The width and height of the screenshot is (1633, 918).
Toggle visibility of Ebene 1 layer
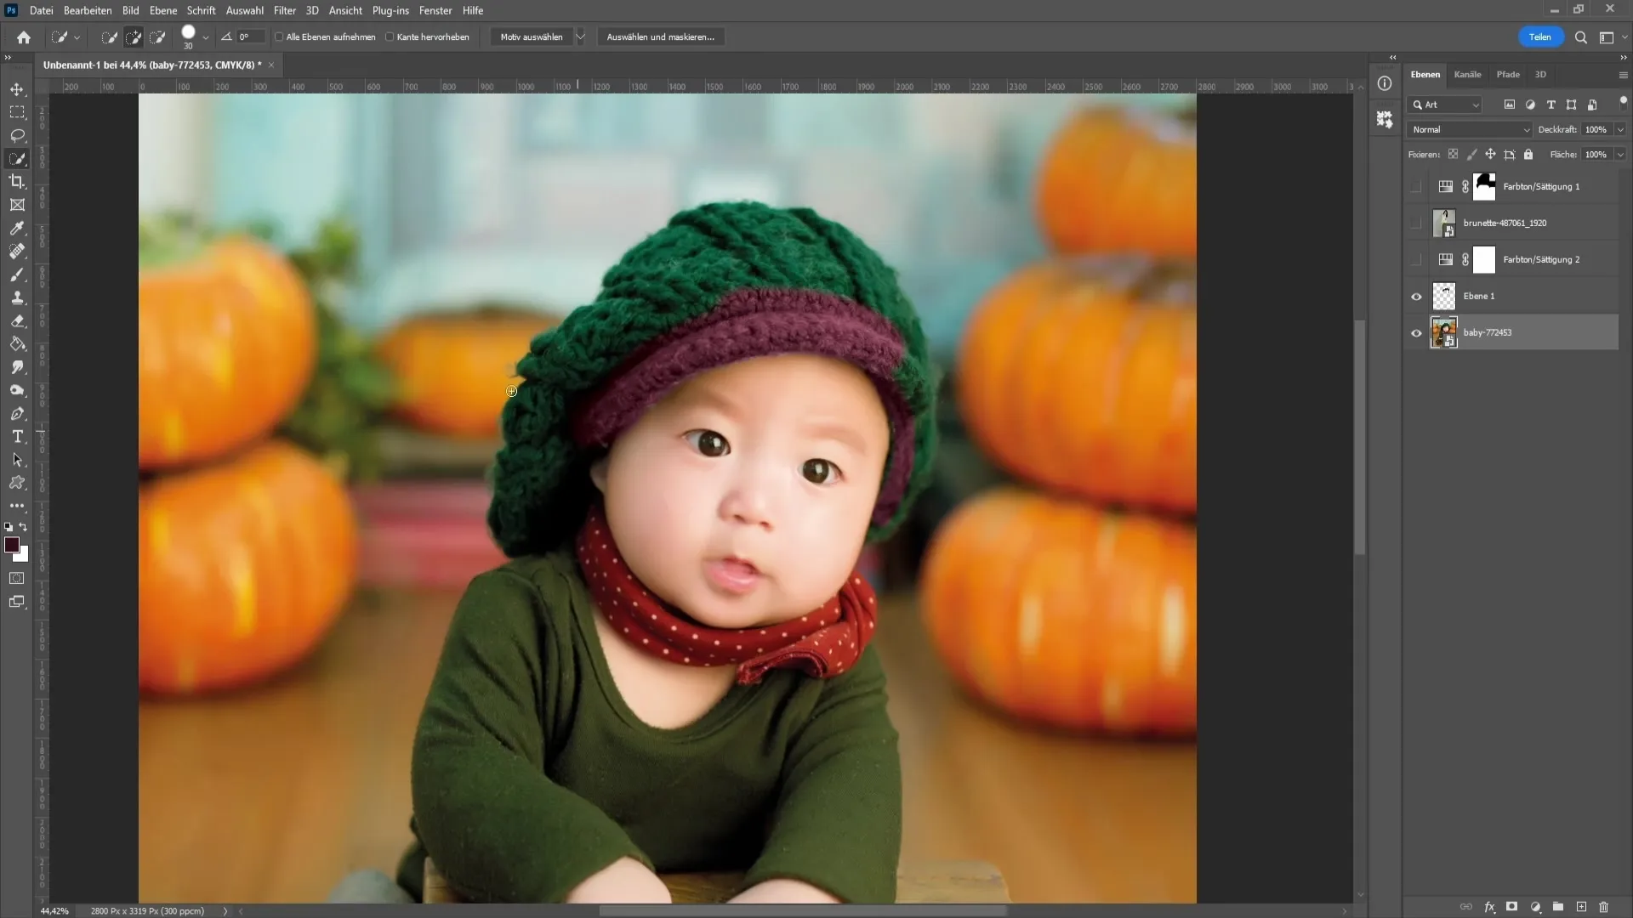(x=1416, y=296)
